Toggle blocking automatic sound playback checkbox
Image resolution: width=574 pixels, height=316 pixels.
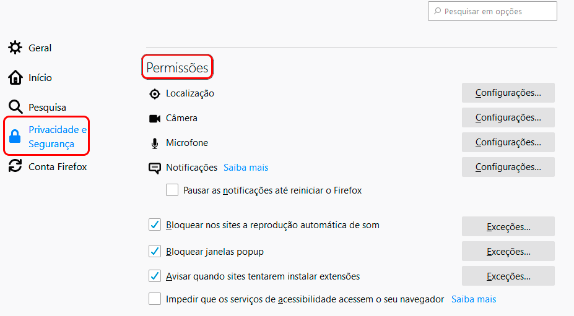154,224
